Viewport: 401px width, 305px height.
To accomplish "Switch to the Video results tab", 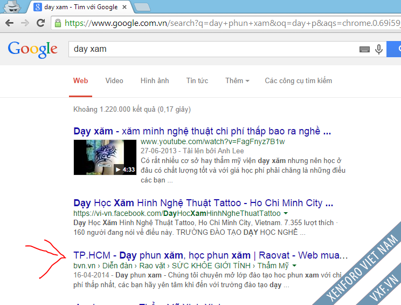I will click(x=114, y=80).
